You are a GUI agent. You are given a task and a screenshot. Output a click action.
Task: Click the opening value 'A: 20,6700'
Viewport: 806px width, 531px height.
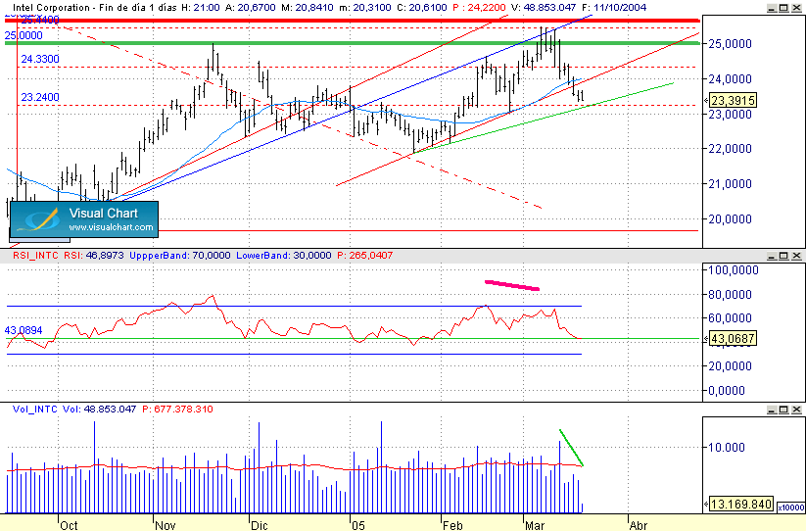point(250,8)
